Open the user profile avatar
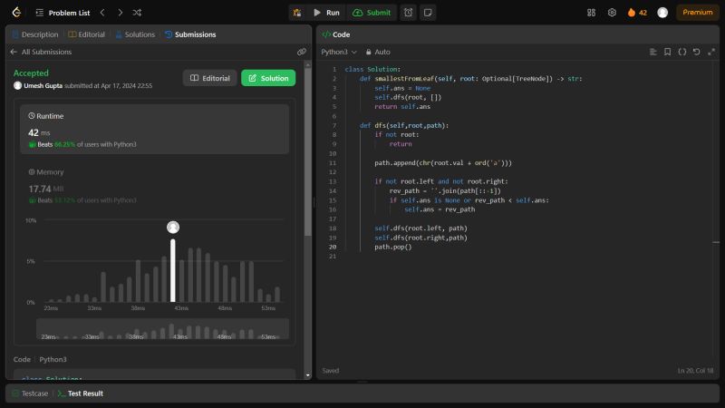Image resolution: width=725 pixels, height=408 pixels. [662, 13]
